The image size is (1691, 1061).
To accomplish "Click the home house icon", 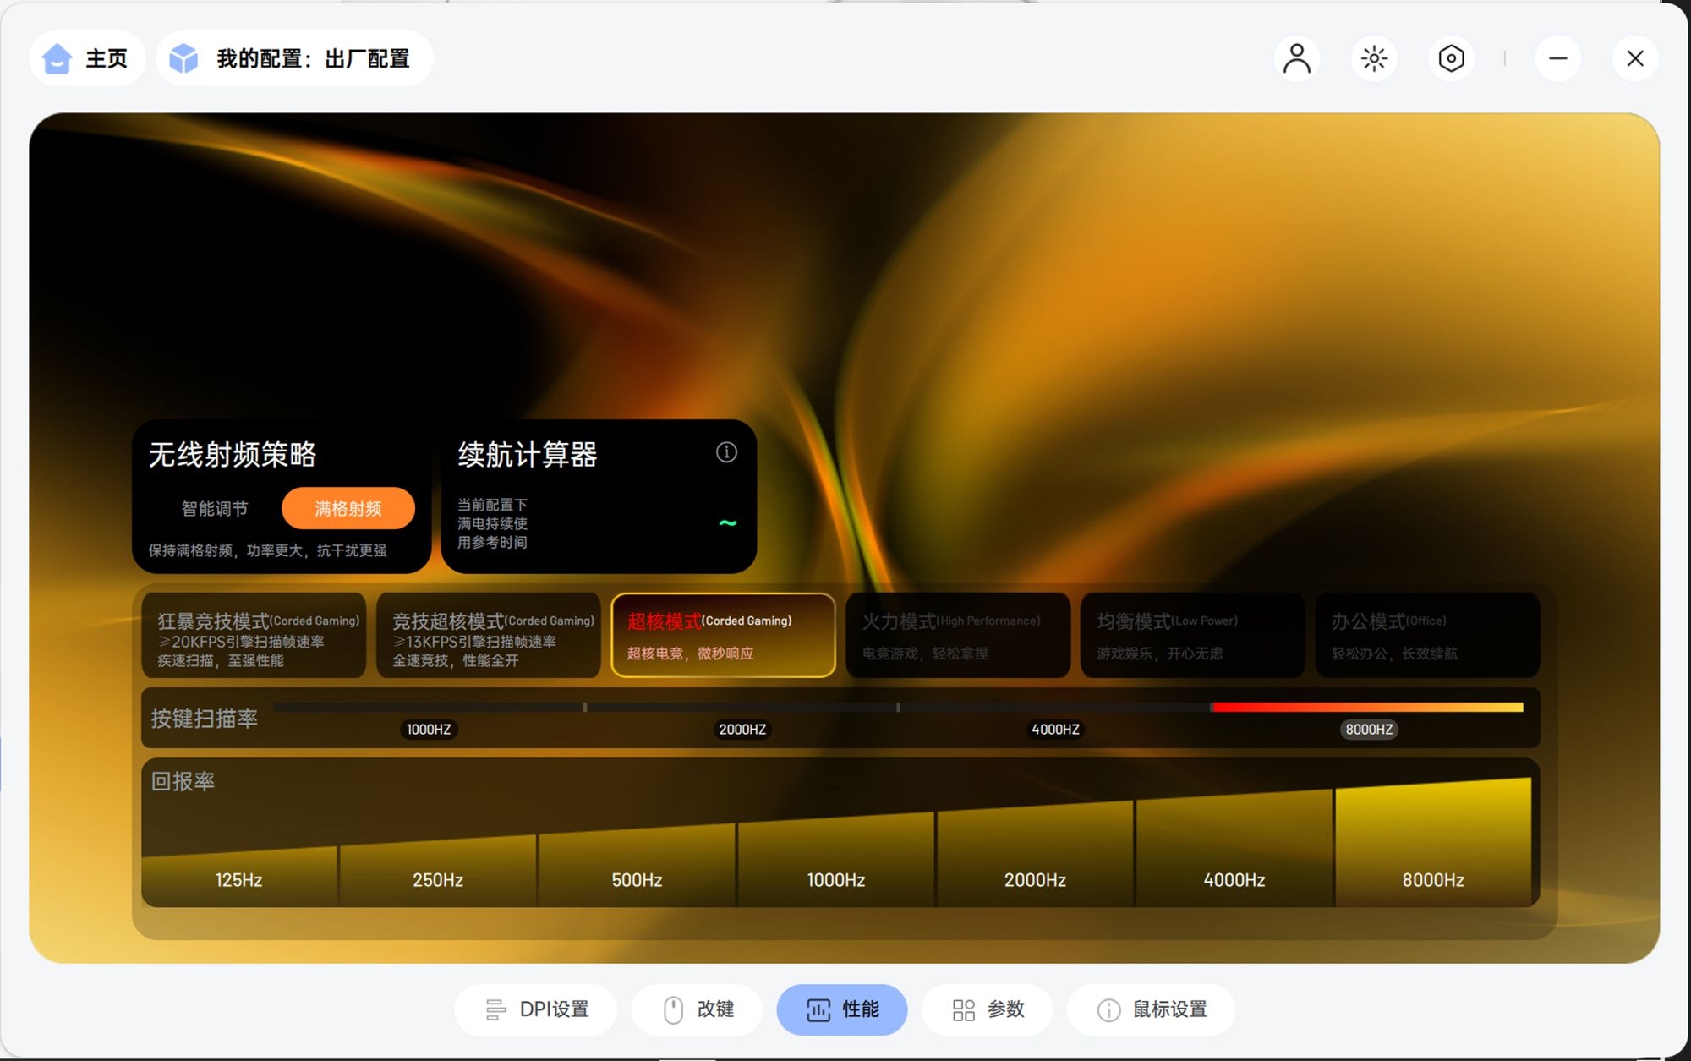I will coord(57,58).
